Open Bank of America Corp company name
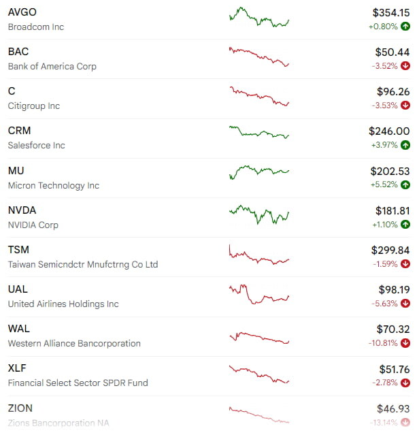 coord(52,67)
